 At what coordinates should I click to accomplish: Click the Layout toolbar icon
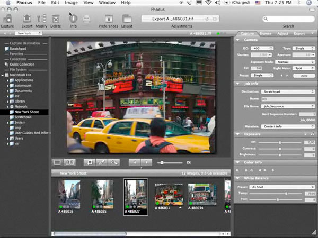coord(127,19)
